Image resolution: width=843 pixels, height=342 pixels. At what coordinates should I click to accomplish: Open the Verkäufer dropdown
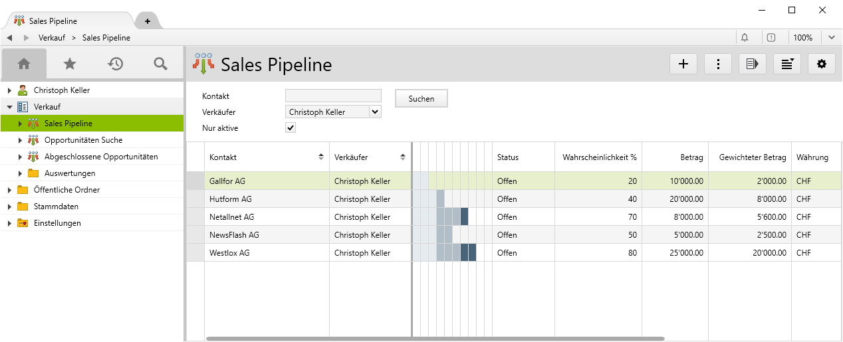click(x=375, y=112)
